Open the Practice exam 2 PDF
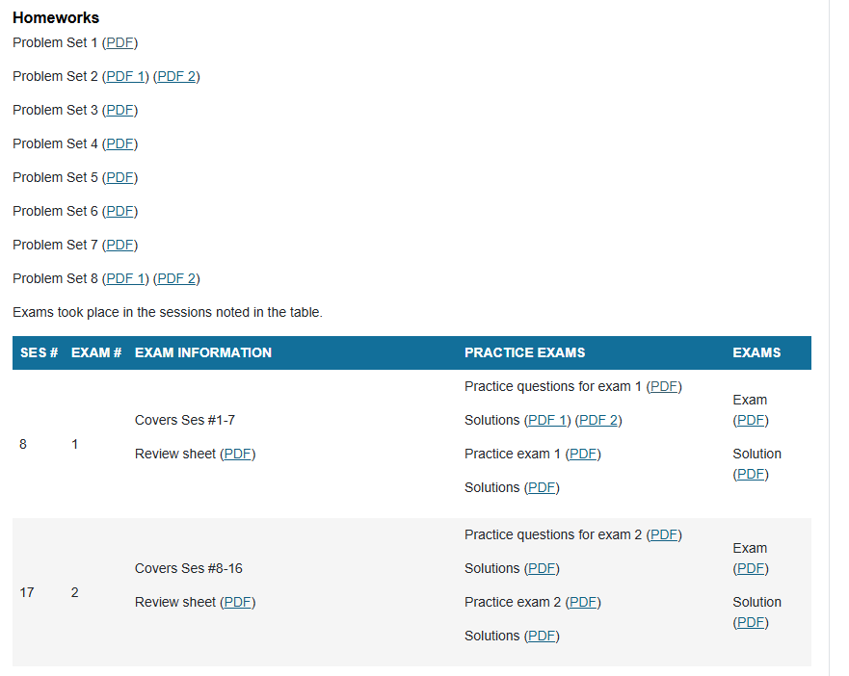Screen dimensions: 849x676 (x=583, y=602)
